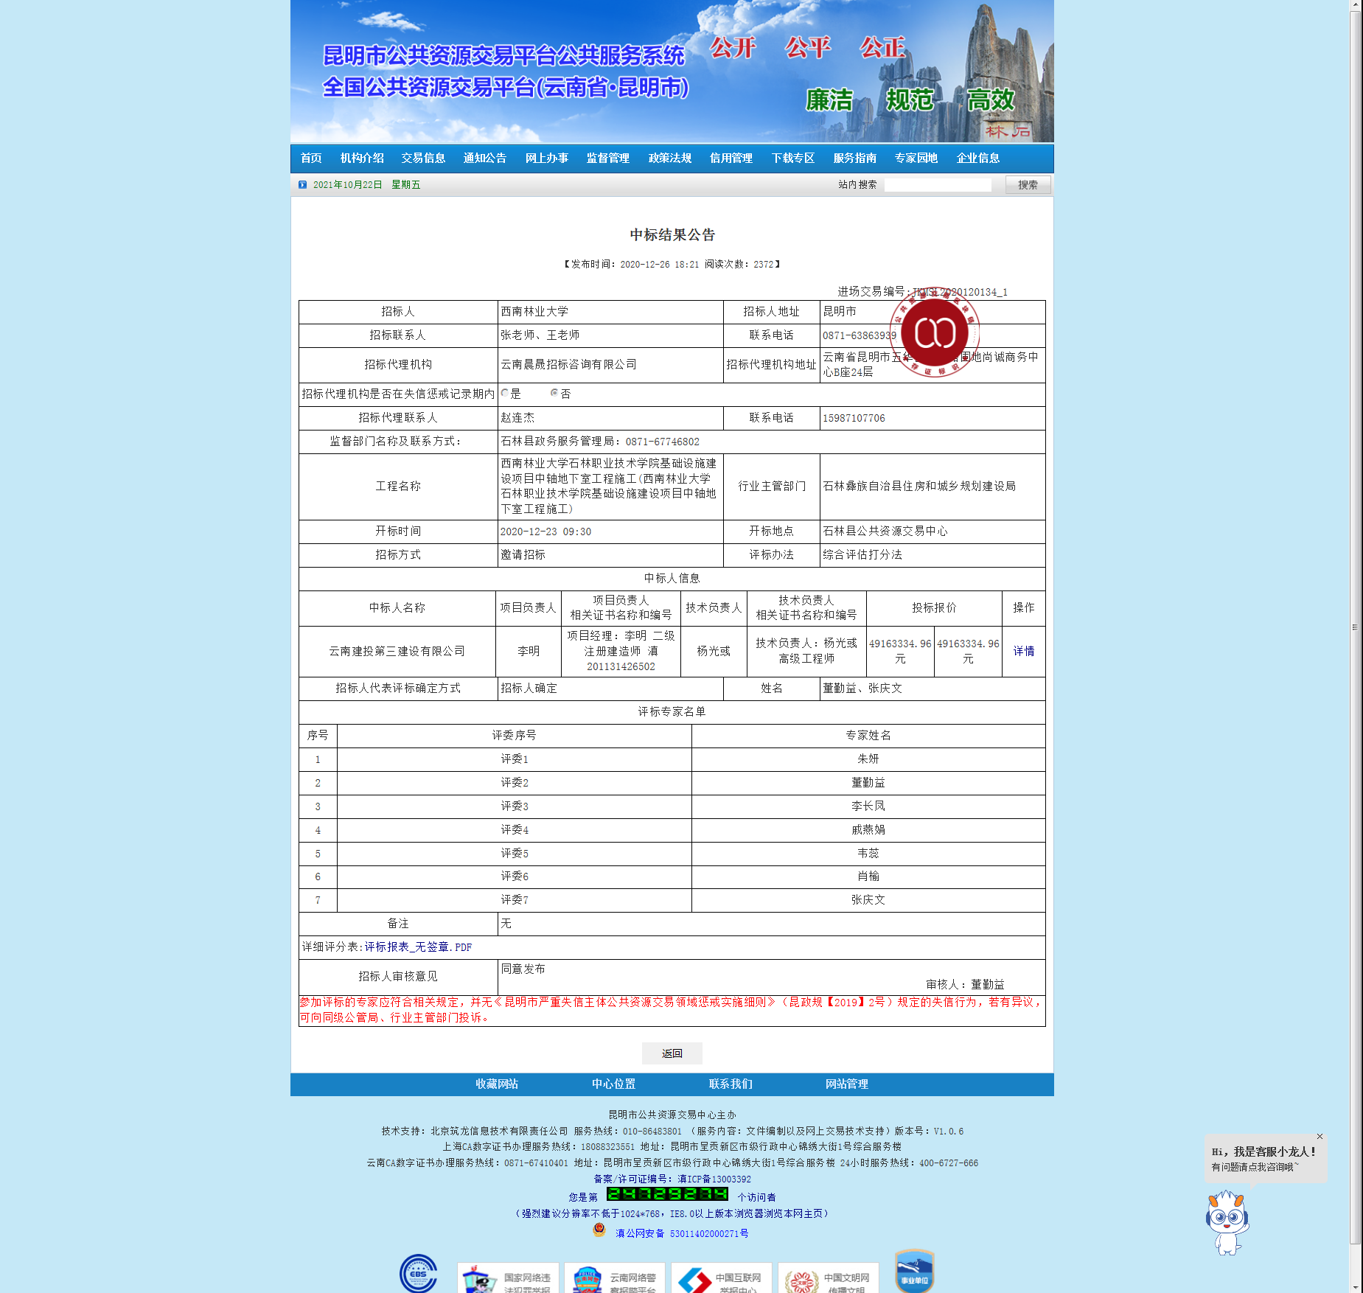Open the 滇ICP备13003392 record link
This screenshot has width=1363, height=1293.
(x=714, y=1179)
